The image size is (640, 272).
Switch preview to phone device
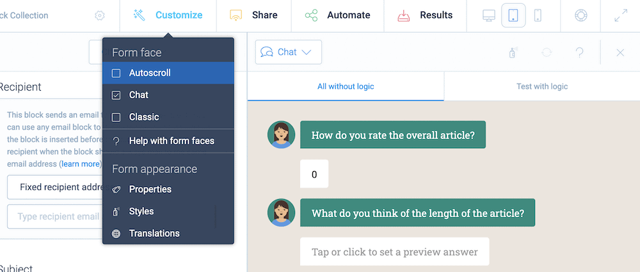538,15
